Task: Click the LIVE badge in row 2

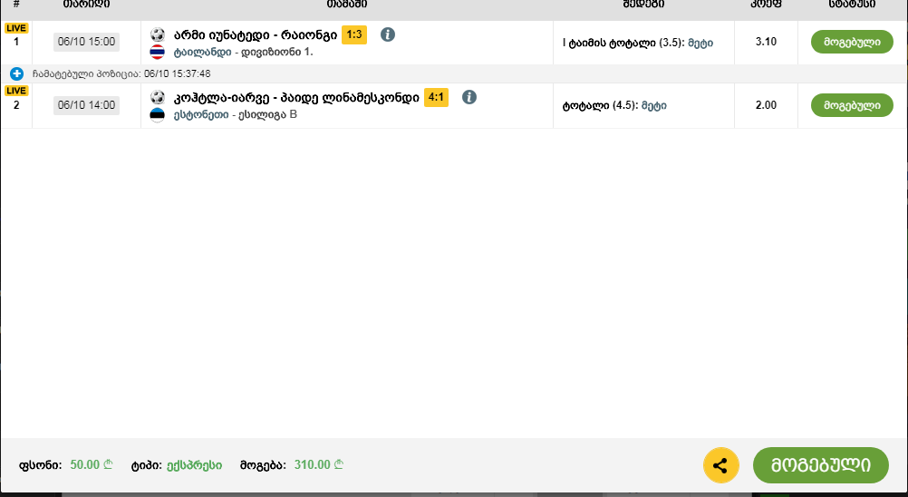Action: pyautogui.click(x=16, y=91)
